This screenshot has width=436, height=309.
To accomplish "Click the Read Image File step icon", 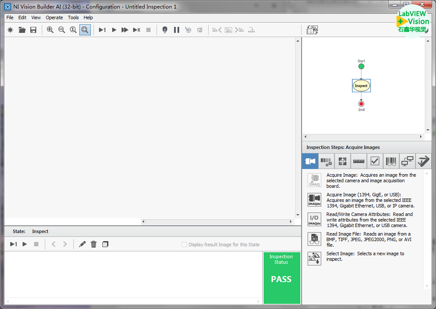I will 314,239.
